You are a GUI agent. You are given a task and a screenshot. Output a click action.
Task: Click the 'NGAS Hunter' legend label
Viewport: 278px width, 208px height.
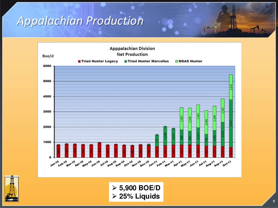[190, 61]
